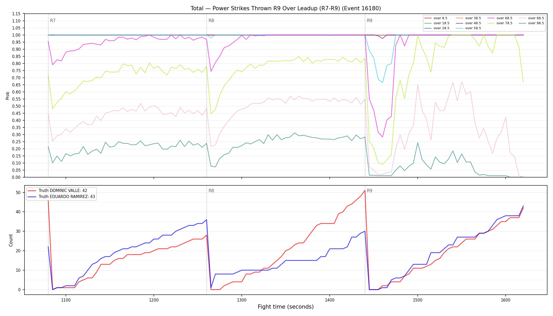Click the 1200 tick label on x-axis
553x316 pixels.
[154, 300]
